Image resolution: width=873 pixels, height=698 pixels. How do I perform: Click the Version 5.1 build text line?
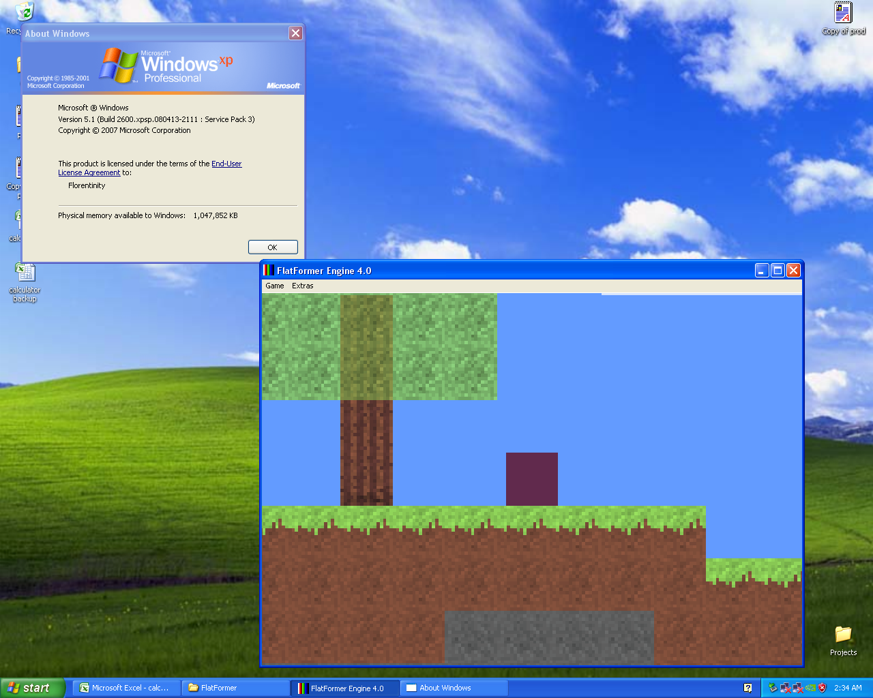pyautogui.click(x=156, y=119)
